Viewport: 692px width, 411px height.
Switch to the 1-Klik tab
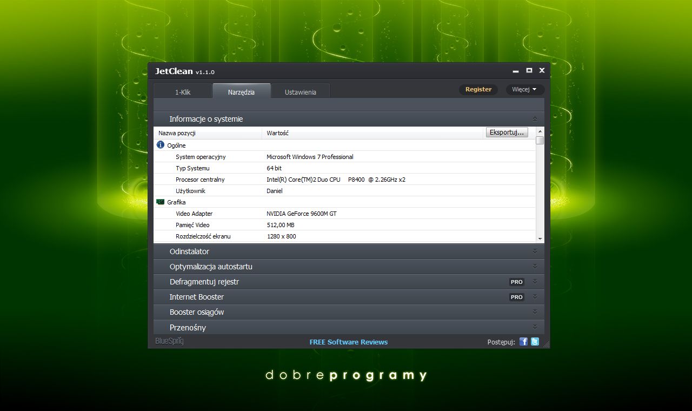tap(183, 91)
